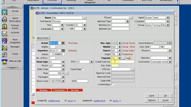Open Arrivals in the sidebar
The width and height of the screenshot is (191, 107).
point(12,12)
